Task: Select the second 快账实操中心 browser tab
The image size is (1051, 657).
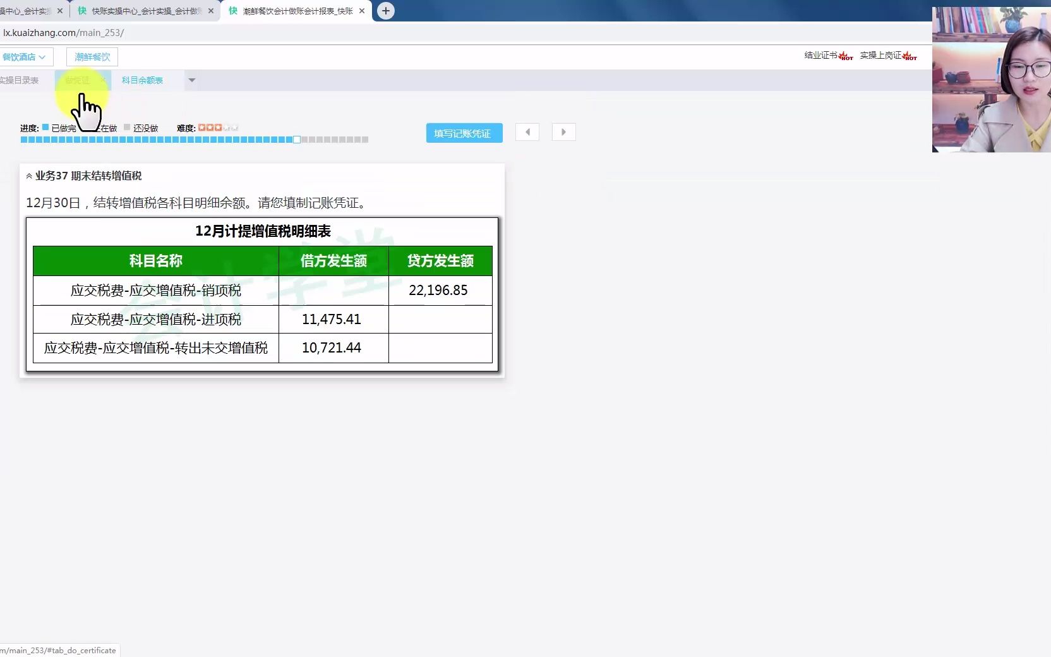Action: pos(147,11)
